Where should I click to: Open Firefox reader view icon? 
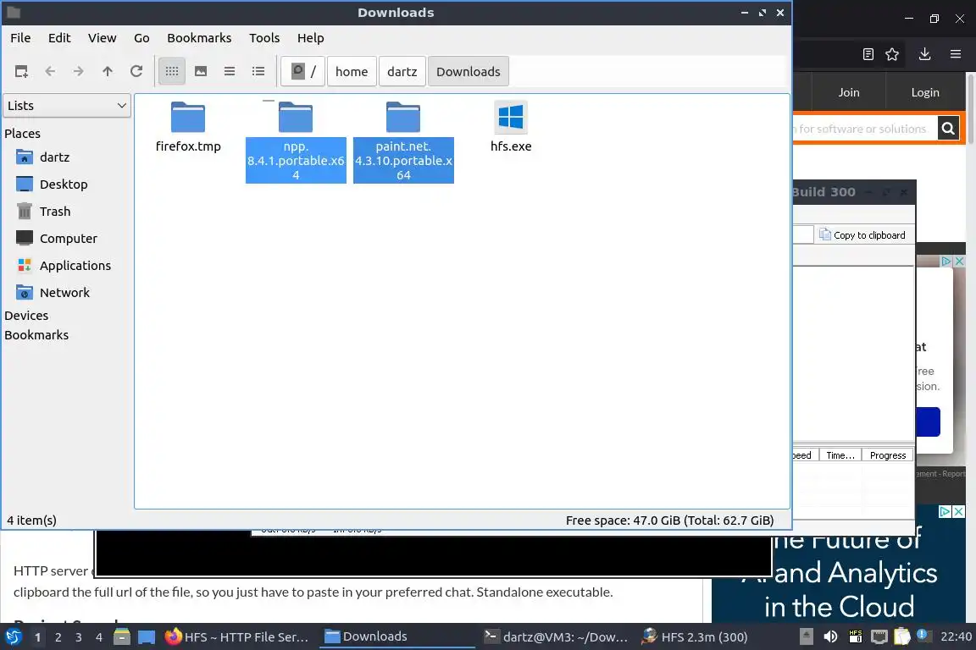tap(868, 54)
